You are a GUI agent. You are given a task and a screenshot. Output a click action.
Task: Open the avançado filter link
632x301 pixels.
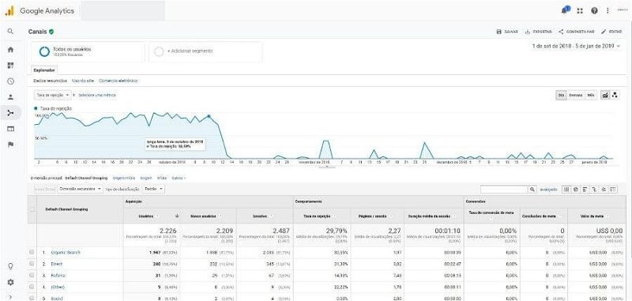[548, 189]
